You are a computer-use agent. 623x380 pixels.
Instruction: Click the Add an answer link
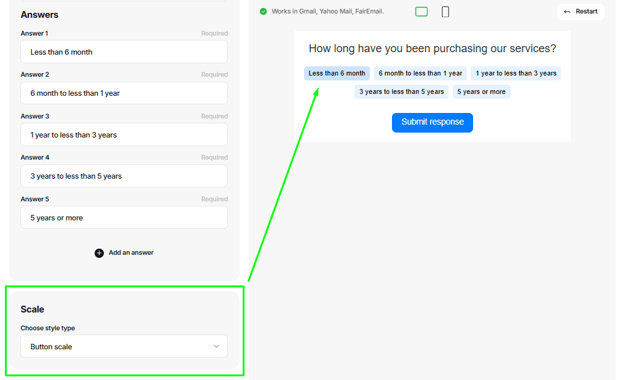(x=131, y=253)
